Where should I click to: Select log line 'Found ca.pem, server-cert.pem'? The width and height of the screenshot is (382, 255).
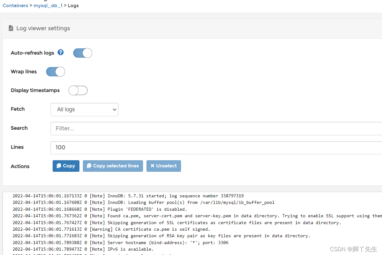(x=197, y=216)
